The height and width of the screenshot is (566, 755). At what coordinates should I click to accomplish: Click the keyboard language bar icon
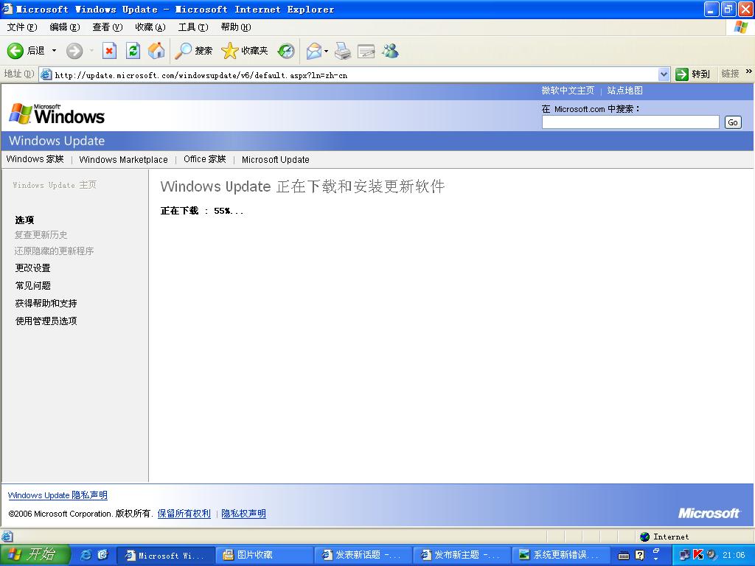[624, 556]
